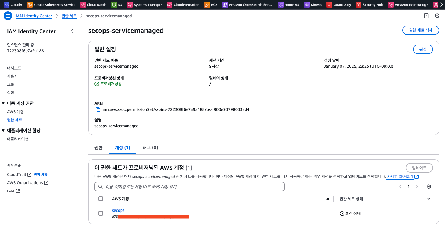The width and height of the screenshot is (445, 230).
Task: Open Cloud9 service shortcut
Action: (x=13, y=5)
